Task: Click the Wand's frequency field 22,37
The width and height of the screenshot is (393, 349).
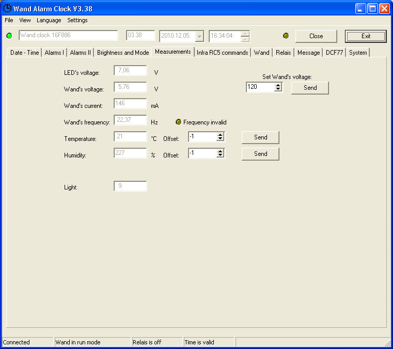Action: (130, 120)
